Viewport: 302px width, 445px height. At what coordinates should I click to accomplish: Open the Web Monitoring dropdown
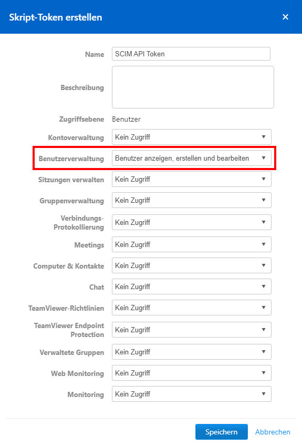pyautogui.click(x=192, y=373)
